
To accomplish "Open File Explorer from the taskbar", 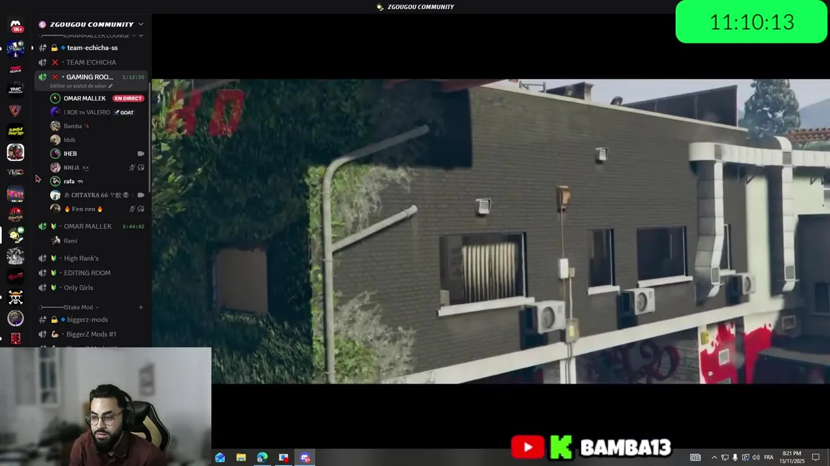I will tap(241, 458).
